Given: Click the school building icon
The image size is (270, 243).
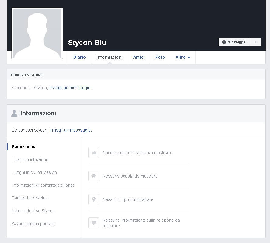Looking at the screenshot, I should [94, 176].
